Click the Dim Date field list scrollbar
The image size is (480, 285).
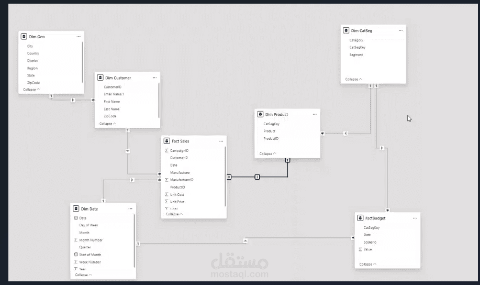tap(135, 240)
